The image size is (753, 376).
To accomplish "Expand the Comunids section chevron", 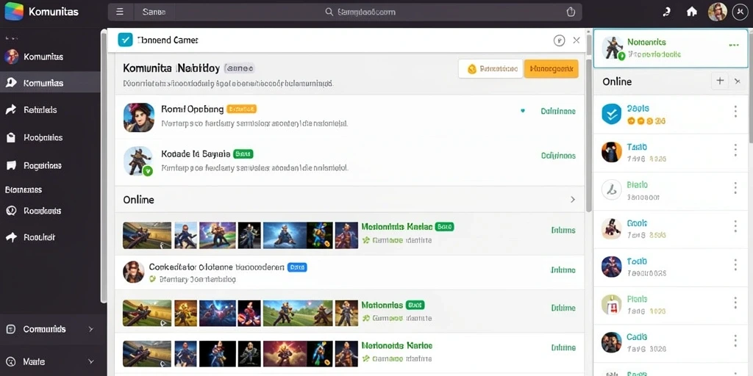I will point(91,330).
